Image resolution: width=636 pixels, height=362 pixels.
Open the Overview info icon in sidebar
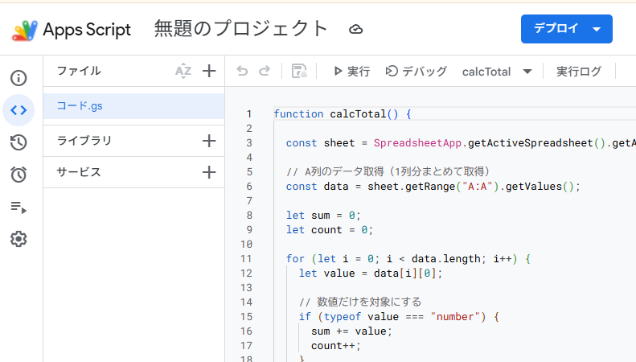click(18, 78)
